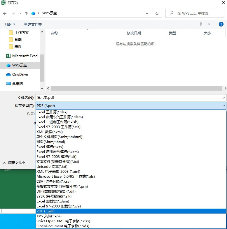The image size is (227, 229).
Task: Select PDF (*.pdf) in the list
Action: (x=131, y=211)
